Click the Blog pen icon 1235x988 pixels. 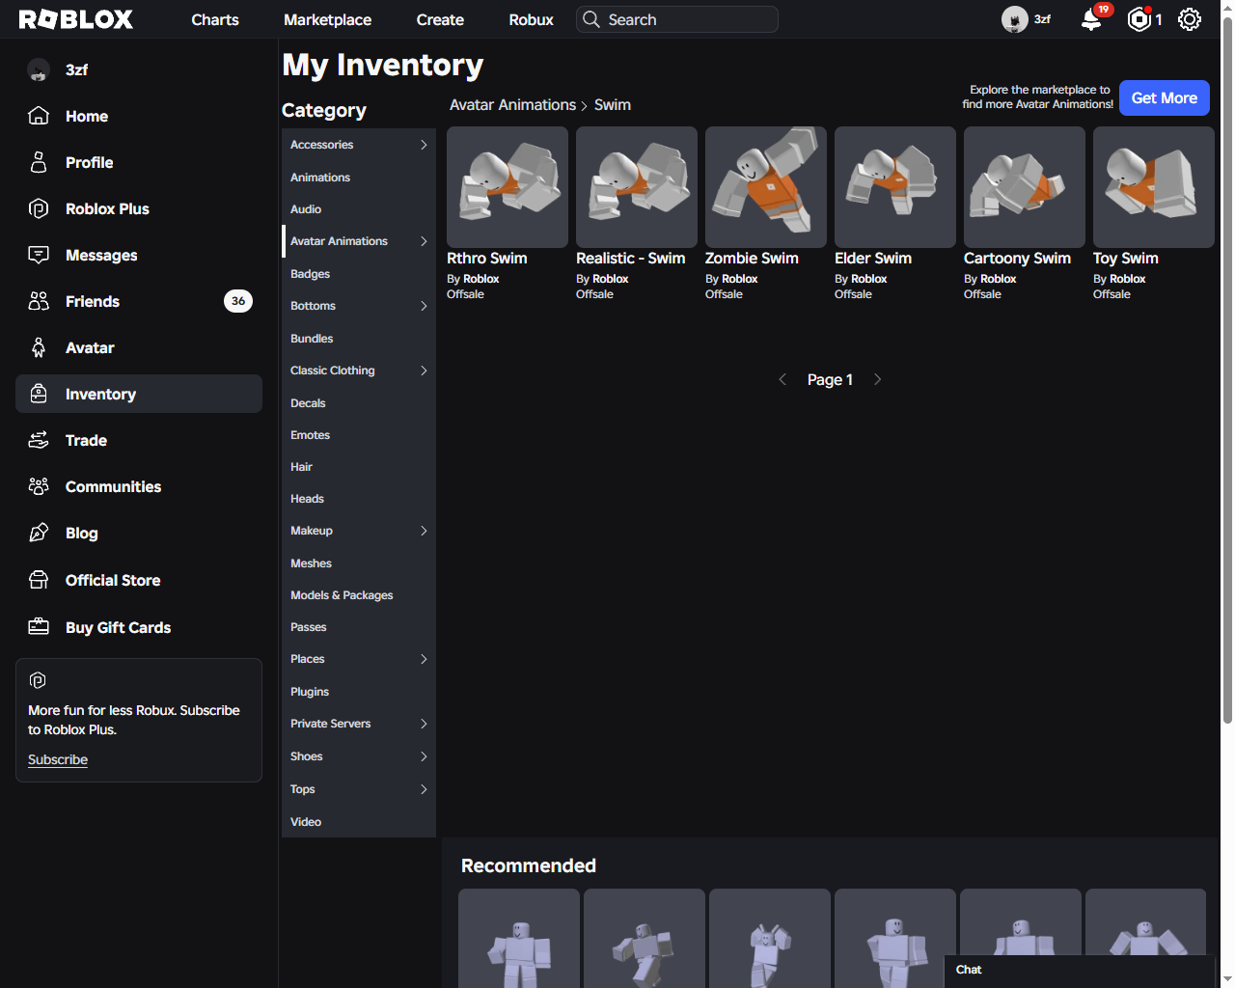(x=39, y=533)
